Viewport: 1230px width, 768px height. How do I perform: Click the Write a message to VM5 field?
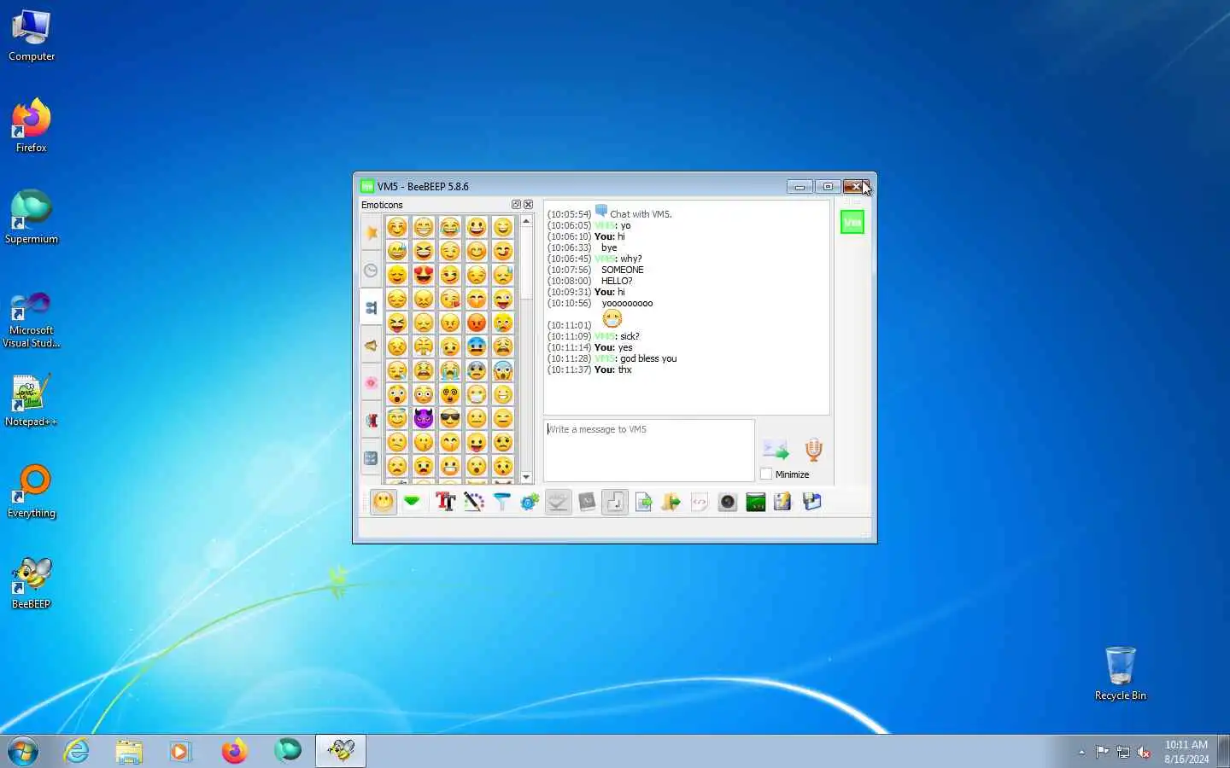pyautogui.click(x=649, y=450)
